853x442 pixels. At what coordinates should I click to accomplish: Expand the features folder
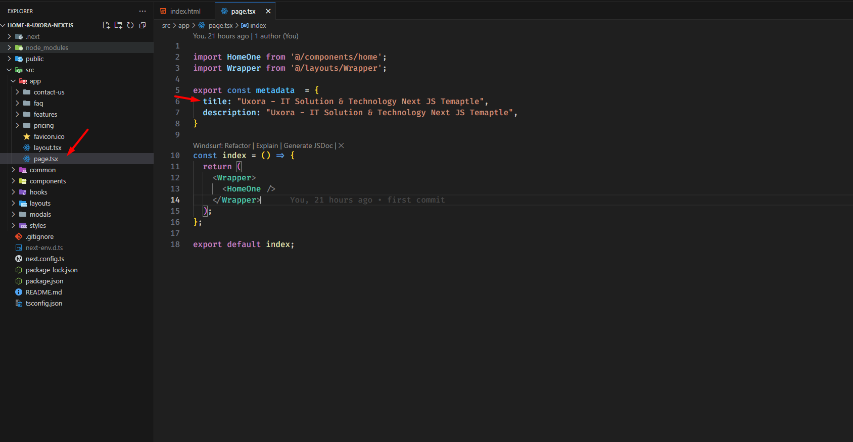pos(17,114)
